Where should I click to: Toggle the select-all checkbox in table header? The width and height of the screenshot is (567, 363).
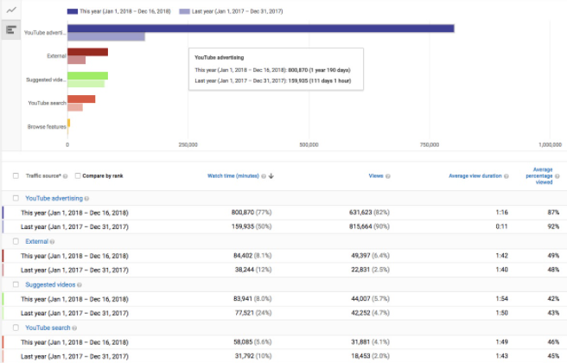16,175
